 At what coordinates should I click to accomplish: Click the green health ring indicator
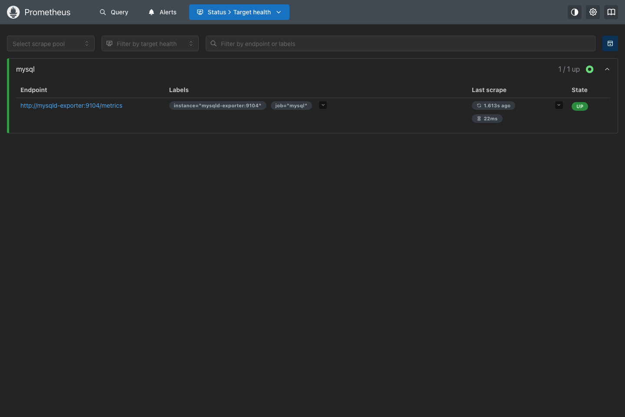click(x=589, y=69)
